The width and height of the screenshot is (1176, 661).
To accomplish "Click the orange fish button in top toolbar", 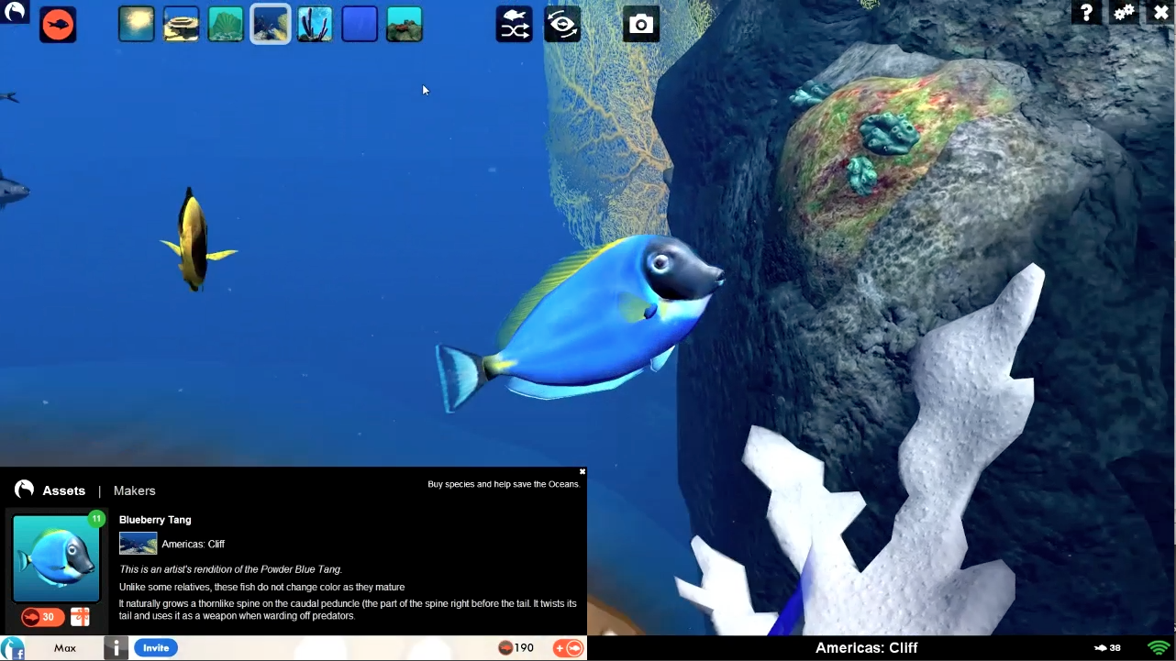I will (58, 25).
